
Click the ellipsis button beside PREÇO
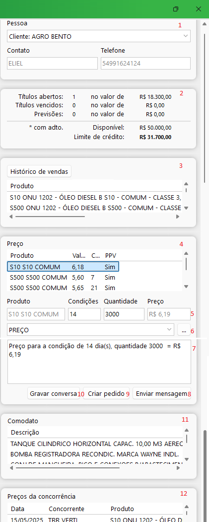[x=184, y=330]
